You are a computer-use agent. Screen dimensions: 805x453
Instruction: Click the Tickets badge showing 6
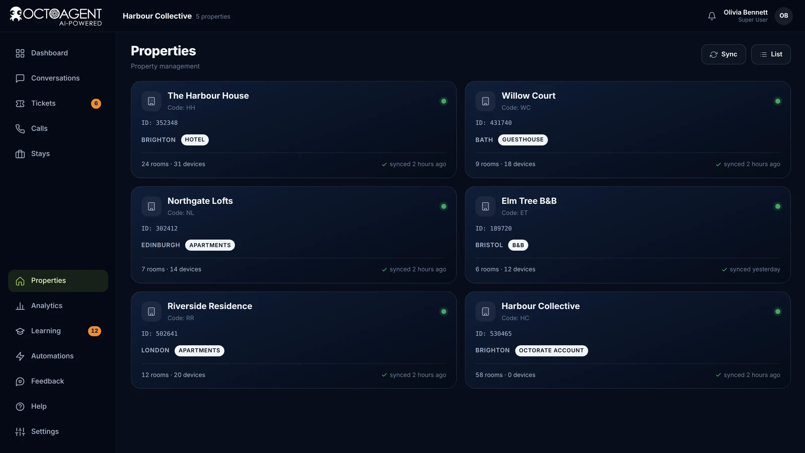(96, 104)
